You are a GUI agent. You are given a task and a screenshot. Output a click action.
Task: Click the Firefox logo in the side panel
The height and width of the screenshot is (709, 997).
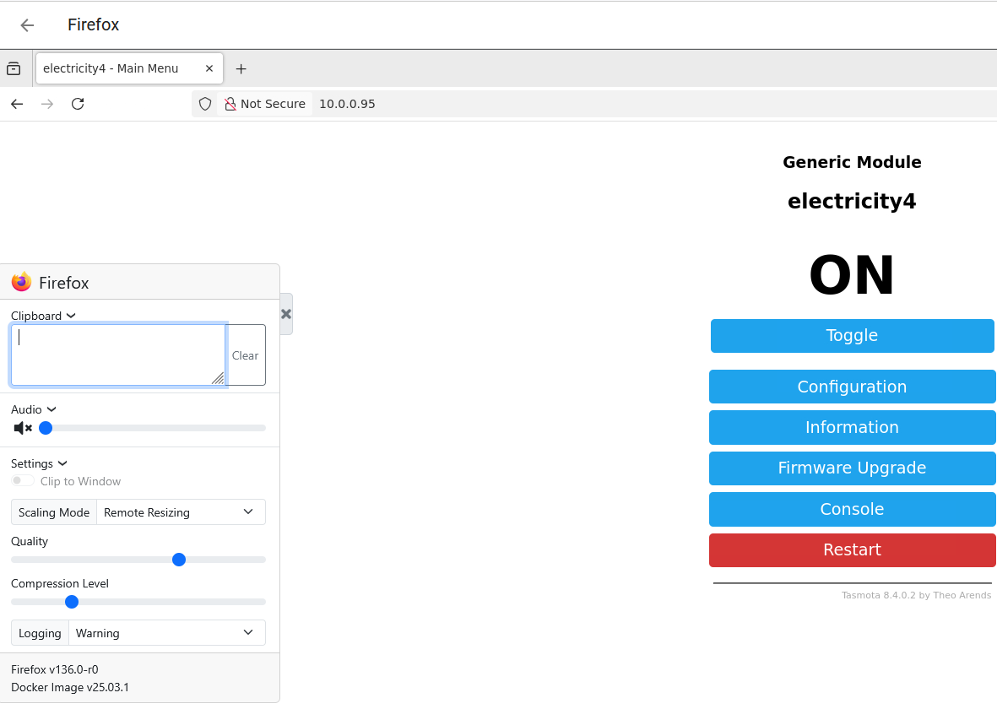click(x=22, y=282)
